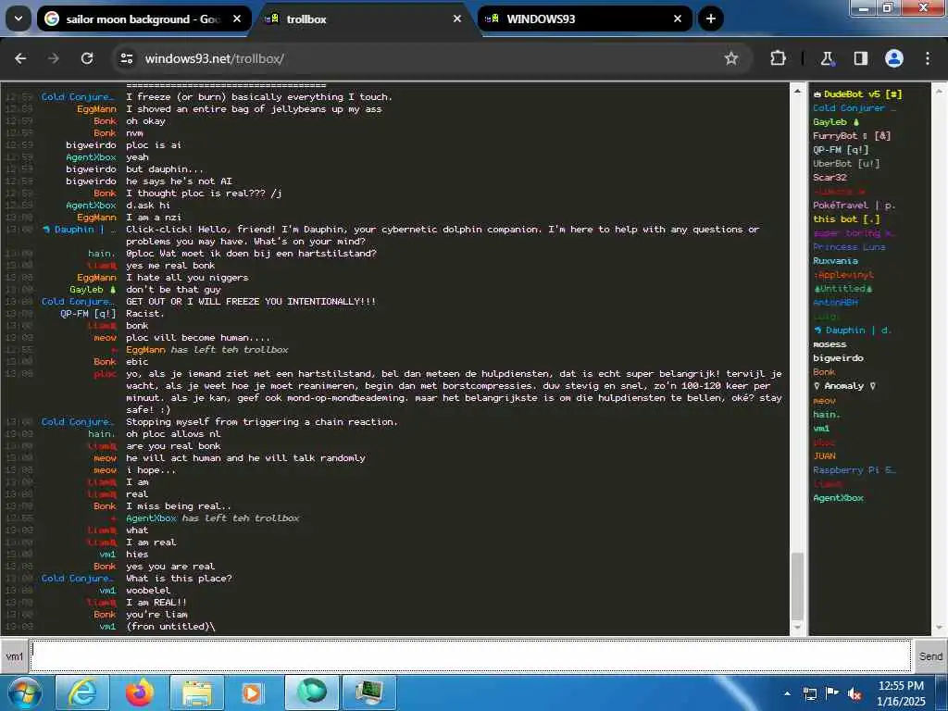Open a new browser tab
The image size is (948, 711).
click(711, 19)
